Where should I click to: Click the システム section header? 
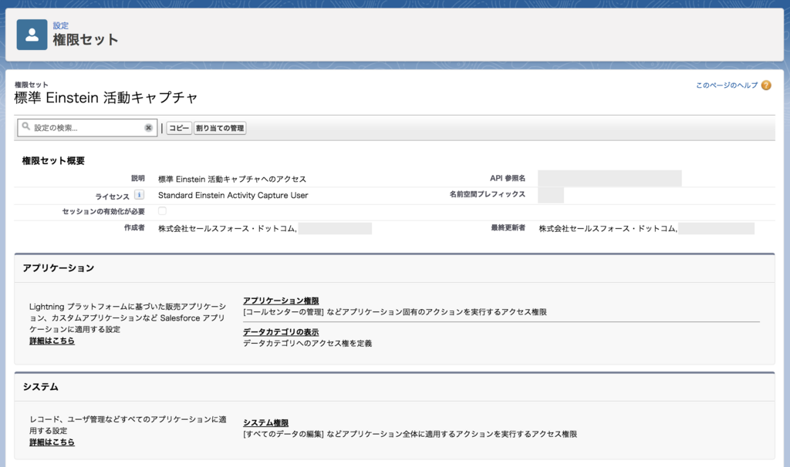394,387
